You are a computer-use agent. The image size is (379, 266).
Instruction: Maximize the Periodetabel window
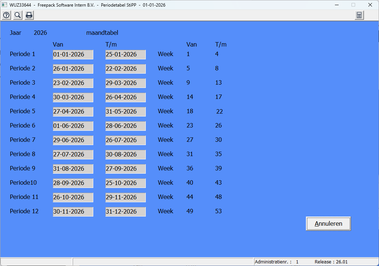pos(353,5)
